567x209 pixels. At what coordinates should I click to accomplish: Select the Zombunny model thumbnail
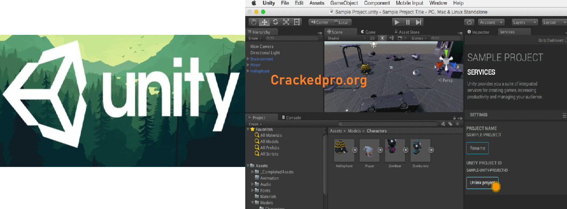[421, 150]
